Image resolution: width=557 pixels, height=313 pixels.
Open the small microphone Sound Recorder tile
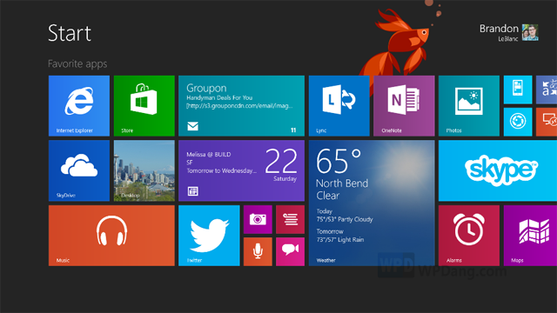258,251
